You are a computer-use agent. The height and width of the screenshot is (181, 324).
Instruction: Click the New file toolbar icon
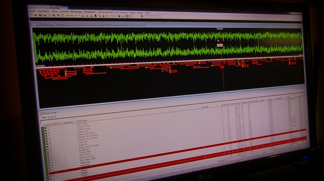pos(31,15)
